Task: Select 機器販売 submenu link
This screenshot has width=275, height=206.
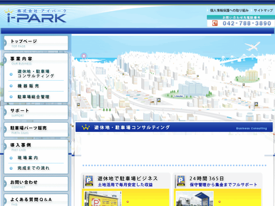Action: 28,86
